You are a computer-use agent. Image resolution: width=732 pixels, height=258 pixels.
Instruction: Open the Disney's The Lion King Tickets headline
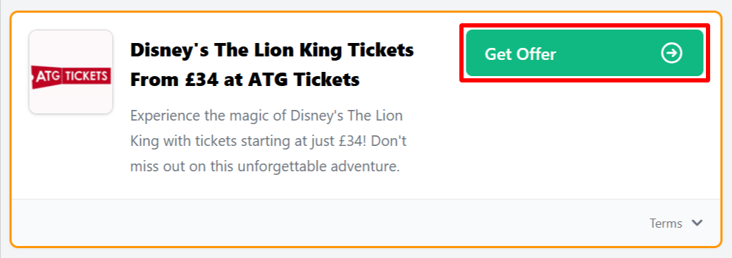pyautogui.click(x=272, y=49)
